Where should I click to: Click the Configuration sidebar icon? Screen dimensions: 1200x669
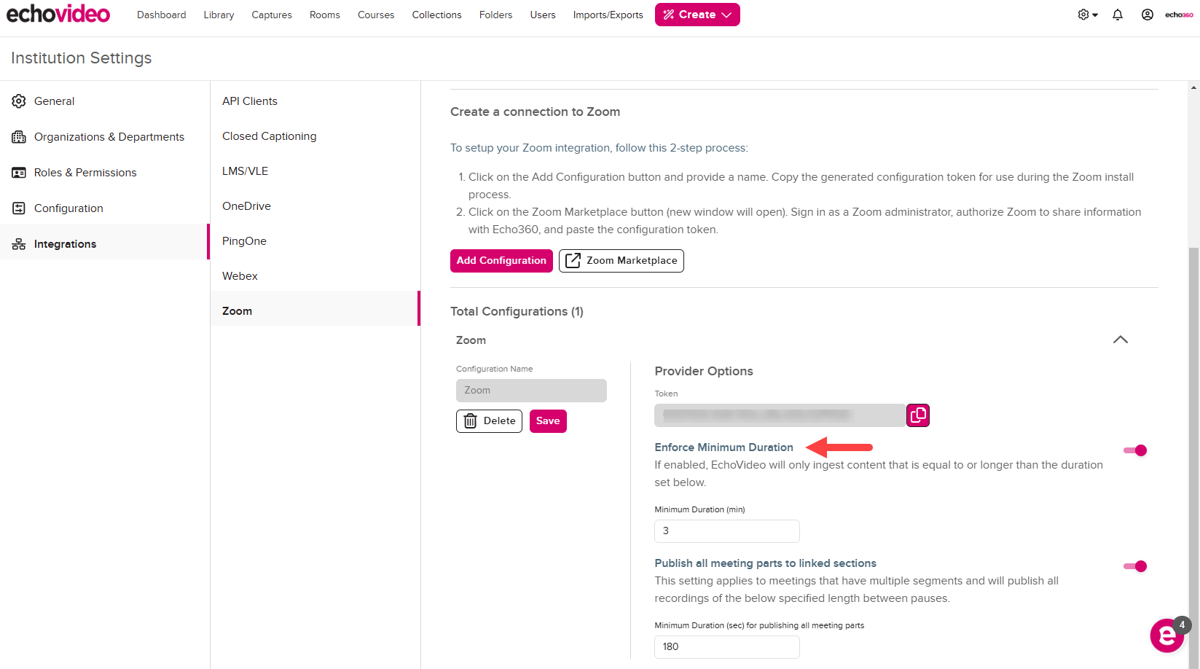(19, 208)
